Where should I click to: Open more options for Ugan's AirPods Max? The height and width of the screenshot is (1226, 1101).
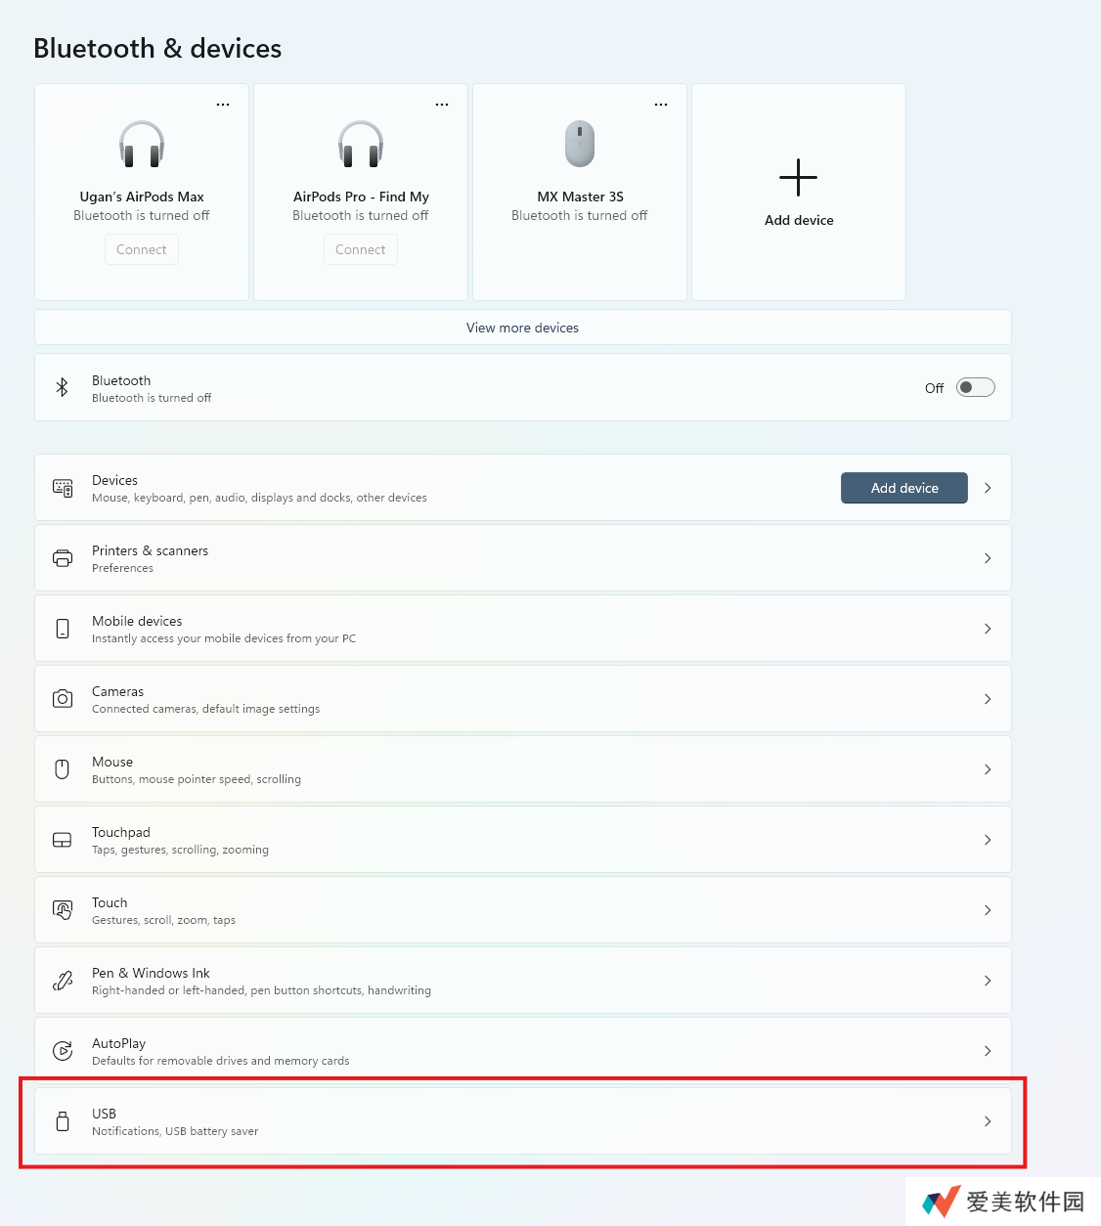point(223,105)
